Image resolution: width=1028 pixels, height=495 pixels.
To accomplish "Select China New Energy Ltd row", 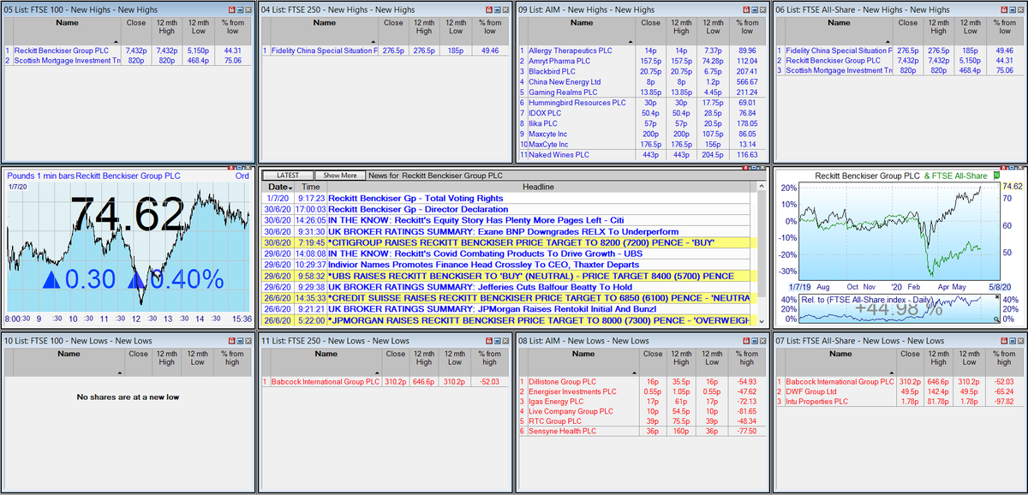I will pyautogui.click(x=642, y=82).
